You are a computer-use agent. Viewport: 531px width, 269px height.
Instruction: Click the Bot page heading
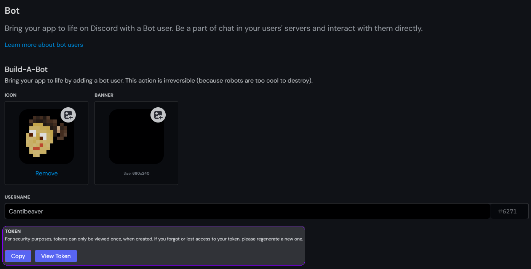(12, 11)
